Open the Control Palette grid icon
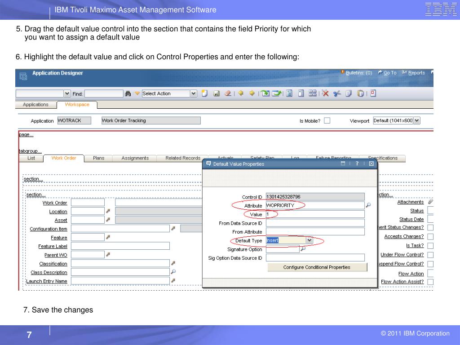Viewport: 460px width, 345px height. point(289,93)
